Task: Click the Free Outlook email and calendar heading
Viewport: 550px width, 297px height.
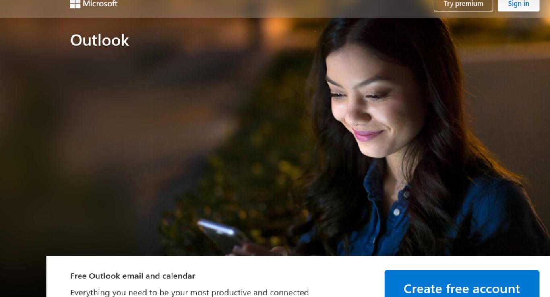Action: pyautogui.click(x=133, y=276)
